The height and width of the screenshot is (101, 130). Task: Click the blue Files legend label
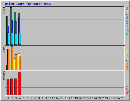point(127,20)
